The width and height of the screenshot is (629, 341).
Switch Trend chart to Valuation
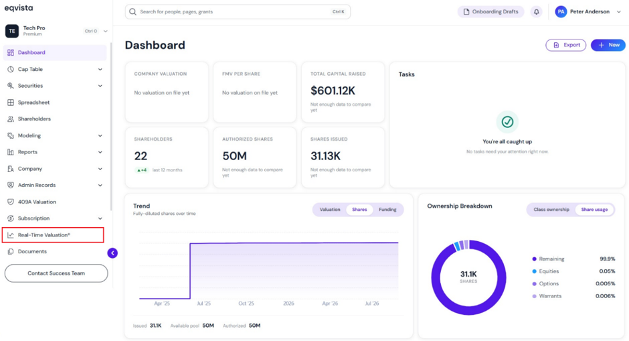(330, 210)
